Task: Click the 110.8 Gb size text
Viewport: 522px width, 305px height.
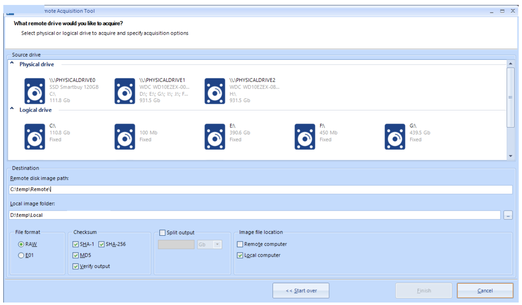Action: point(59,133)
